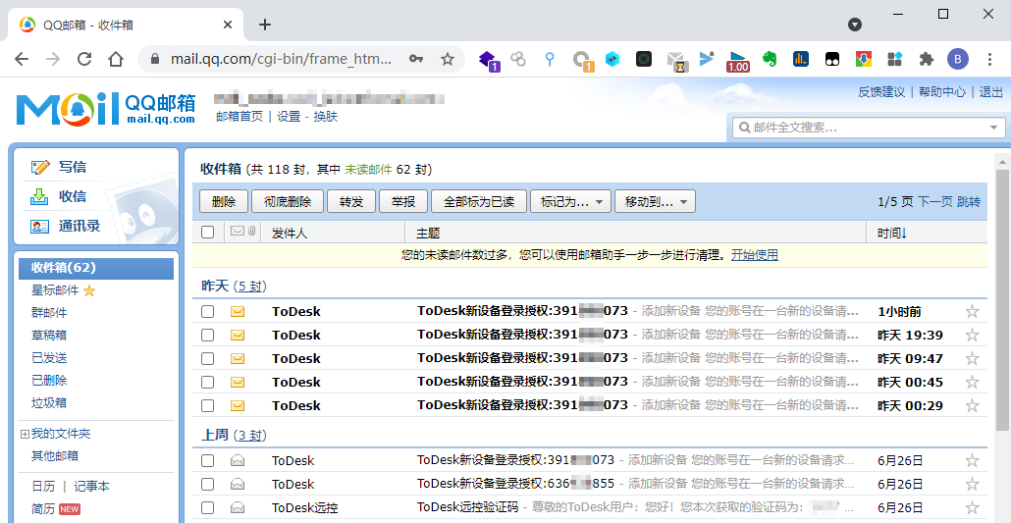Screen dimensions: 1011x523
Task: Open 设置 settings link
Action: [x=289, y=117]
